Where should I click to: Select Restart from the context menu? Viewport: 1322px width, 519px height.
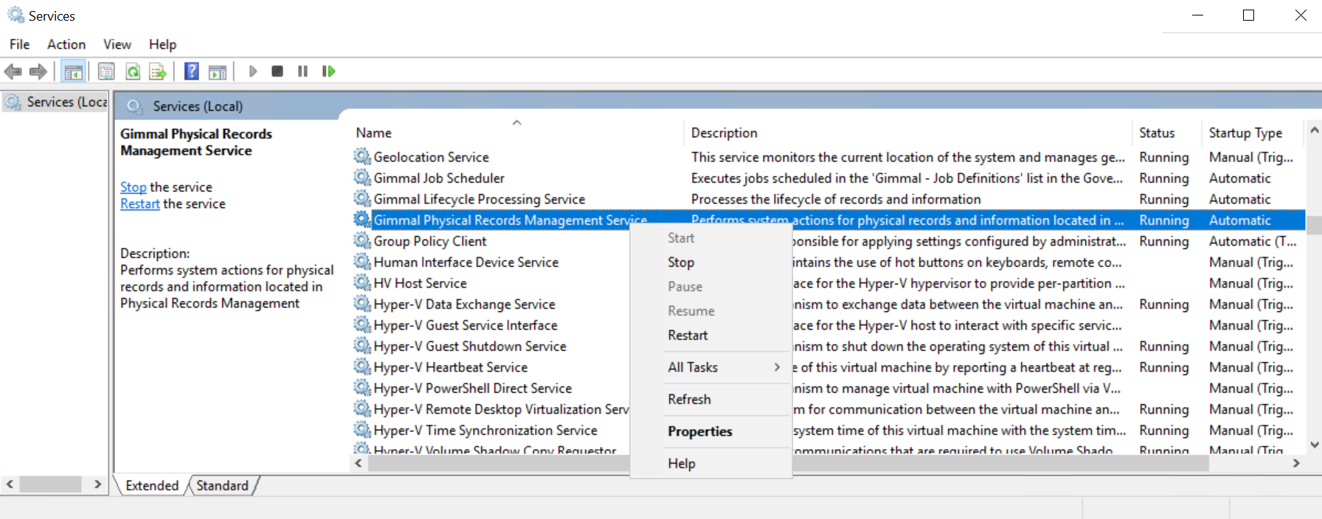[688, 335]
